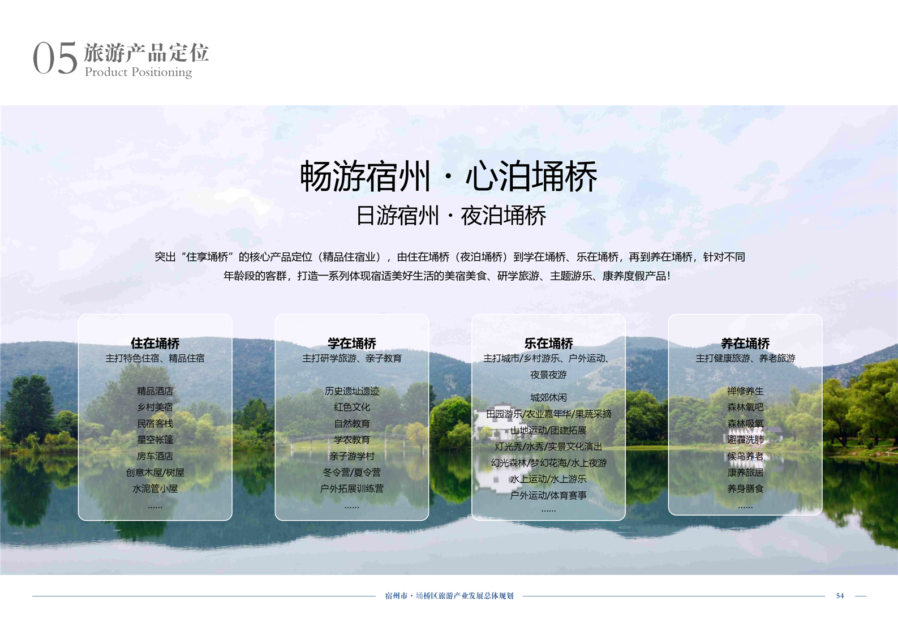Select the subtitle 日游宿州·夜泊埇桥

tap(450, 216)
